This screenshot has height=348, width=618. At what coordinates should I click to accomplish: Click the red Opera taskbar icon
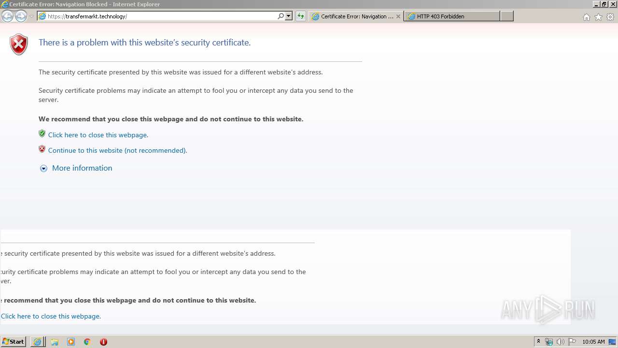coord(103,342)
